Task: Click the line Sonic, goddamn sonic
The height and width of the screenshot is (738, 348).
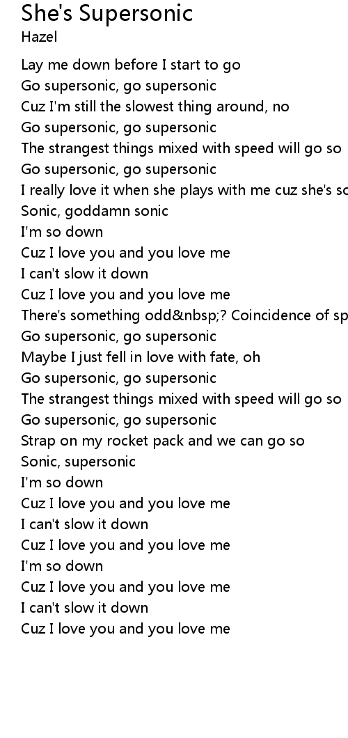Action: pos(95,211)
